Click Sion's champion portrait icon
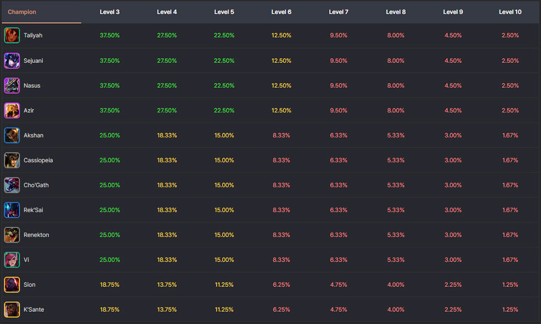Image resolution: width=541 pixels, height=324 pixels. [x=12, y=285]
